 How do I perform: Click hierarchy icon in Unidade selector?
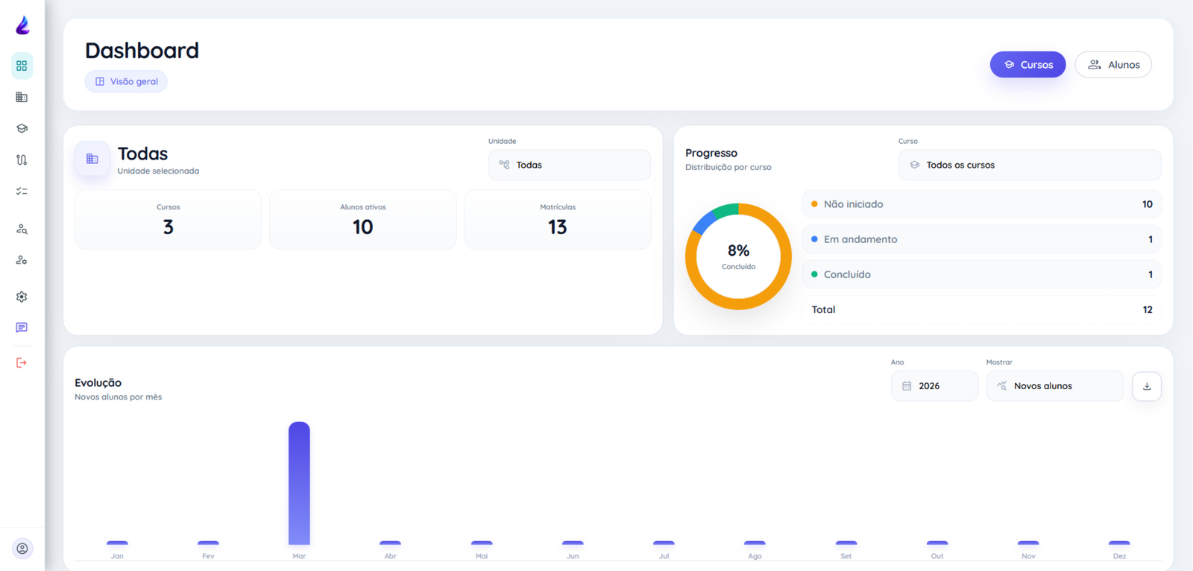[504, 165]
